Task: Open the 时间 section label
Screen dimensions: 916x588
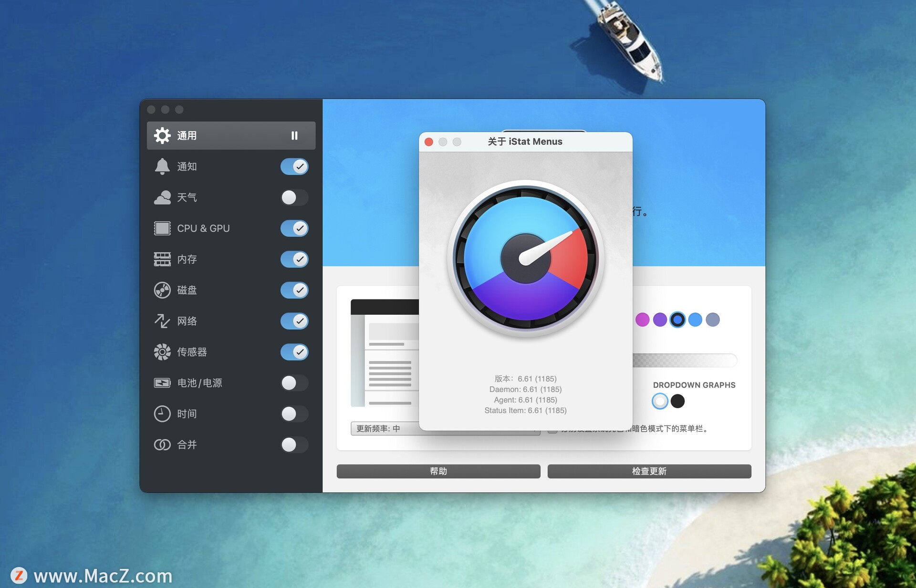Action: (x=187, y=414)
